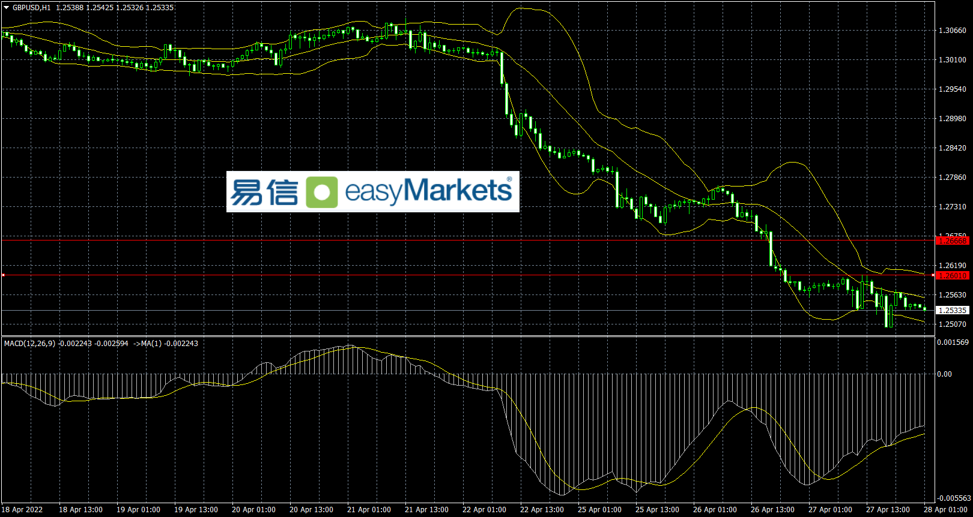Click time axis label 19 Apr 13:00
The height and width of the screenshot is (517, 973).
point(196,510)
